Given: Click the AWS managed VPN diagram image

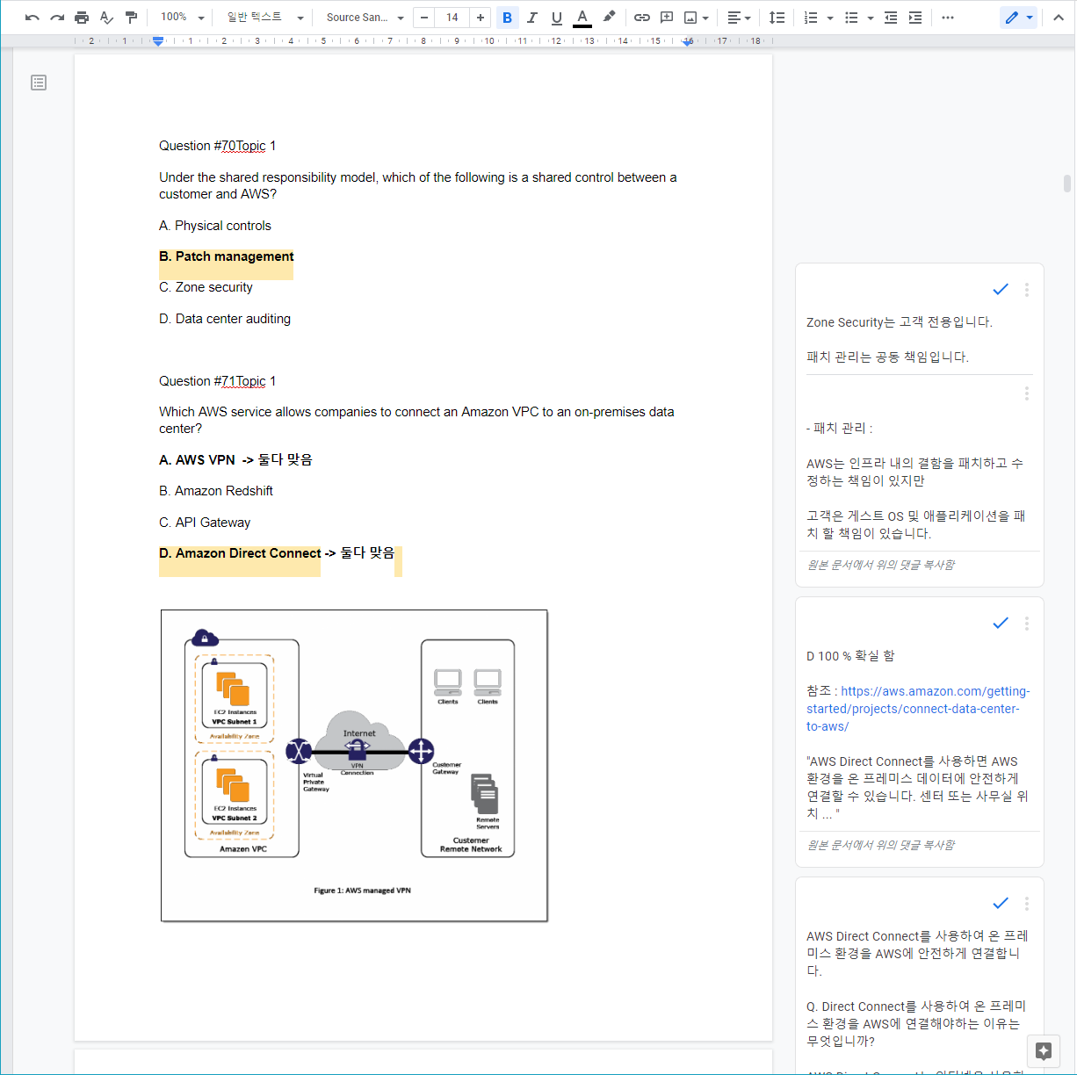Looking at the screenshot, I should pos(354,766).
